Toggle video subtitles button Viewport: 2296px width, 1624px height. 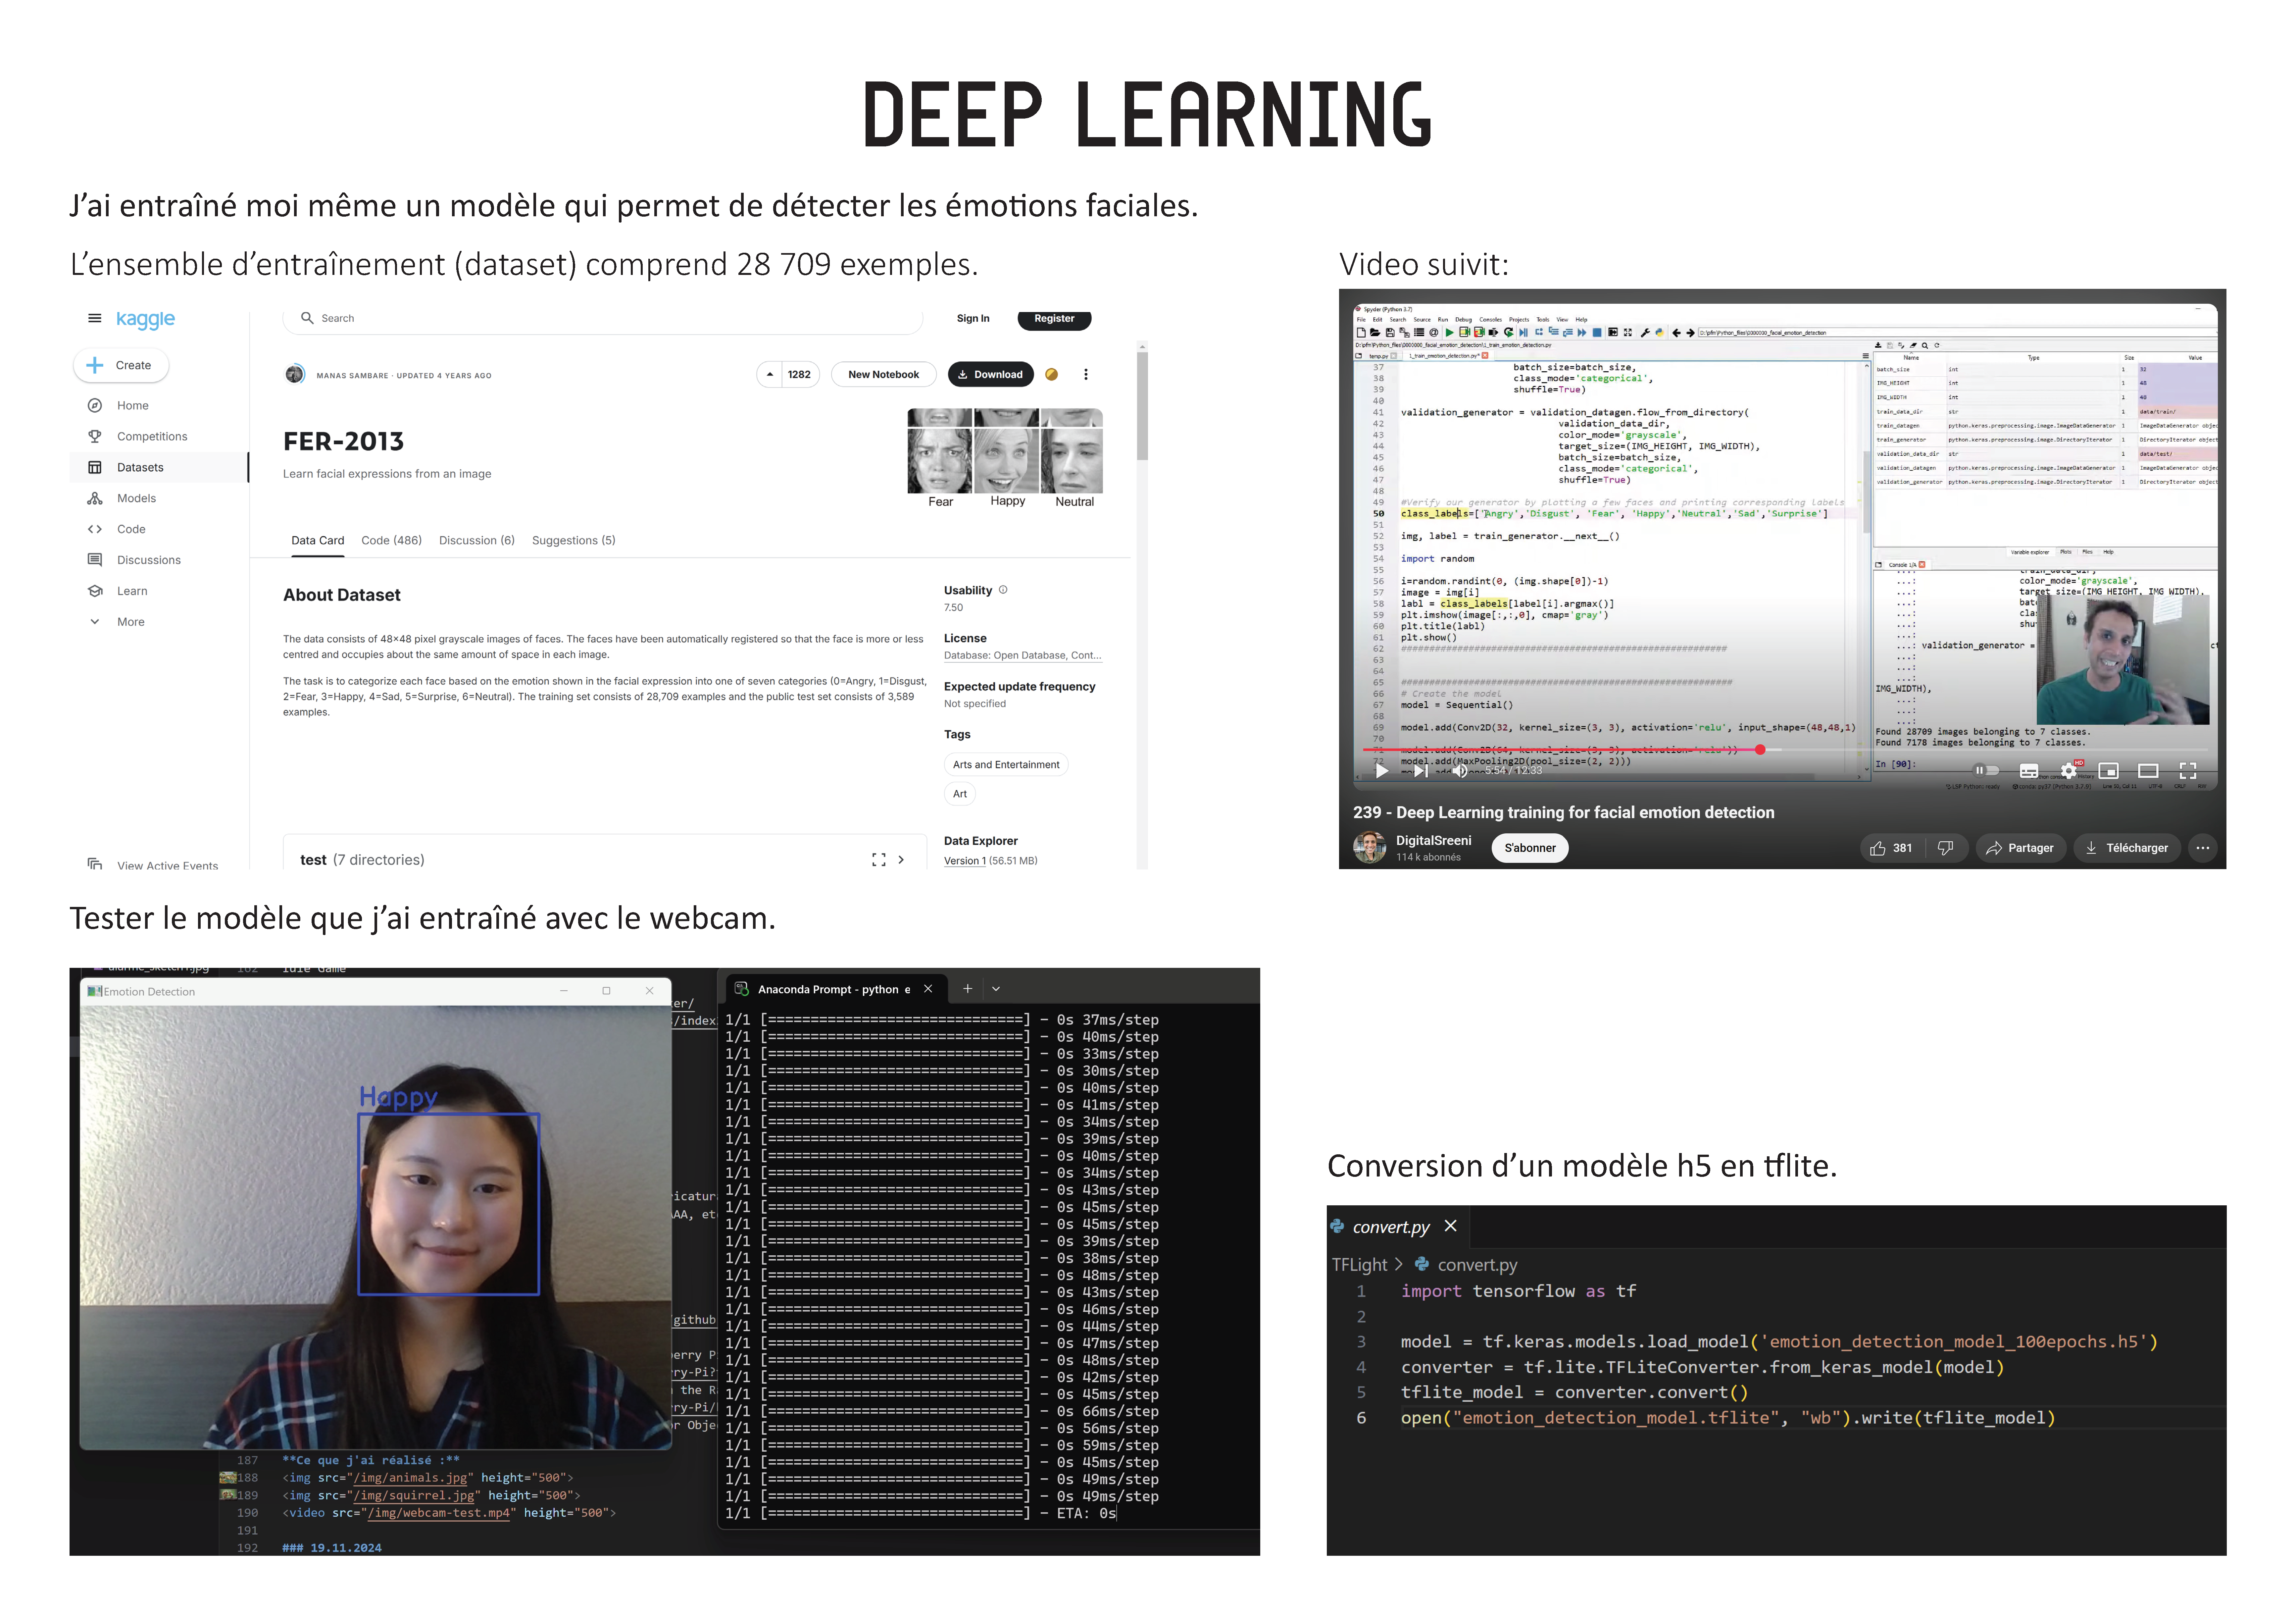2029,770
